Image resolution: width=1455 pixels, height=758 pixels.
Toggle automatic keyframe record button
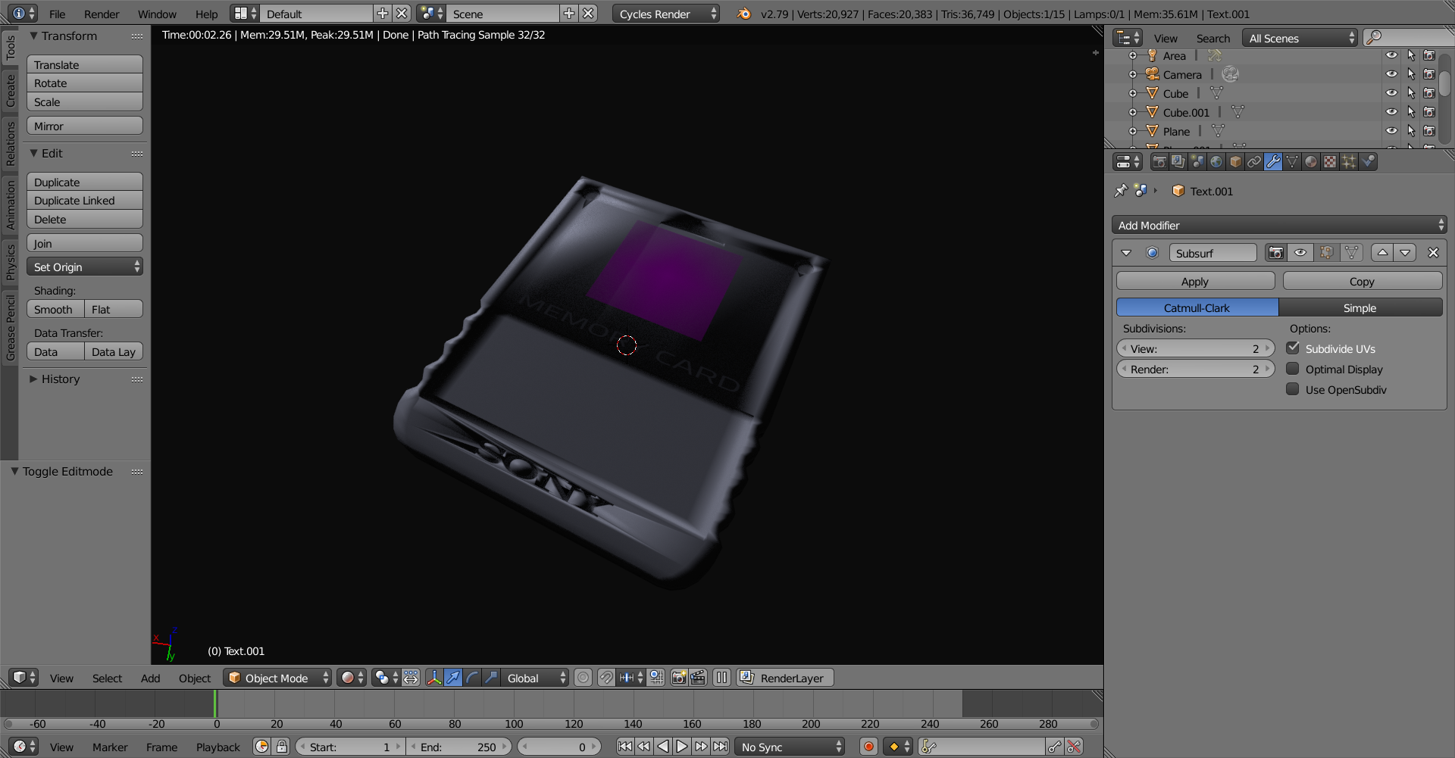click(869, 747)
